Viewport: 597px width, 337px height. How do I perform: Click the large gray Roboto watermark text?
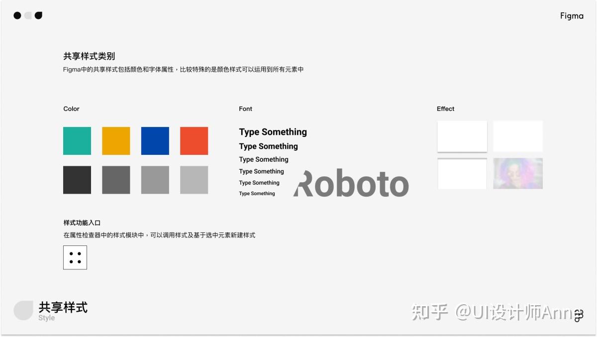350,185
